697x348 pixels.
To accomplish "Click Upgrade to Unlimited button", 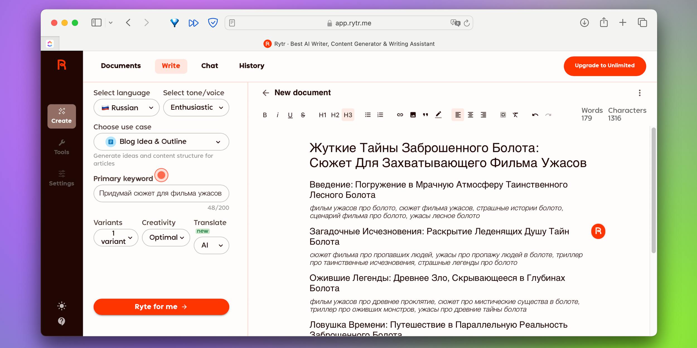I will pyautogui.click(x=605, y=66).
